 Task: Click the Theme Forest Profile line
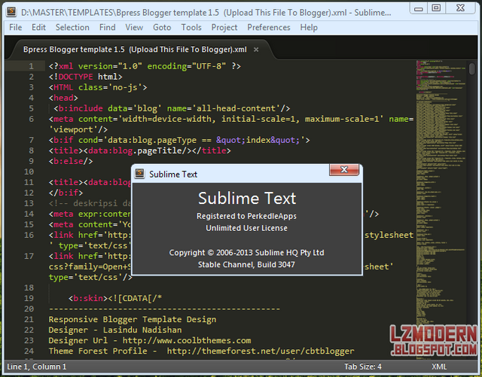[201, 351]
